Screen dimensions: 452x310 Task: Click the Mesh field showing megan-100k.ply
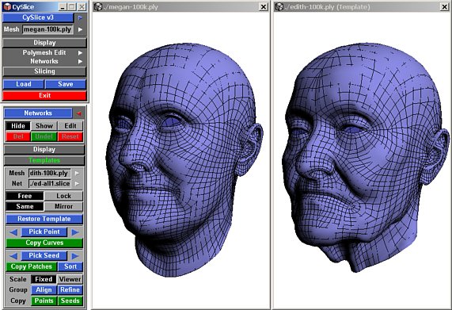point(47,29)
